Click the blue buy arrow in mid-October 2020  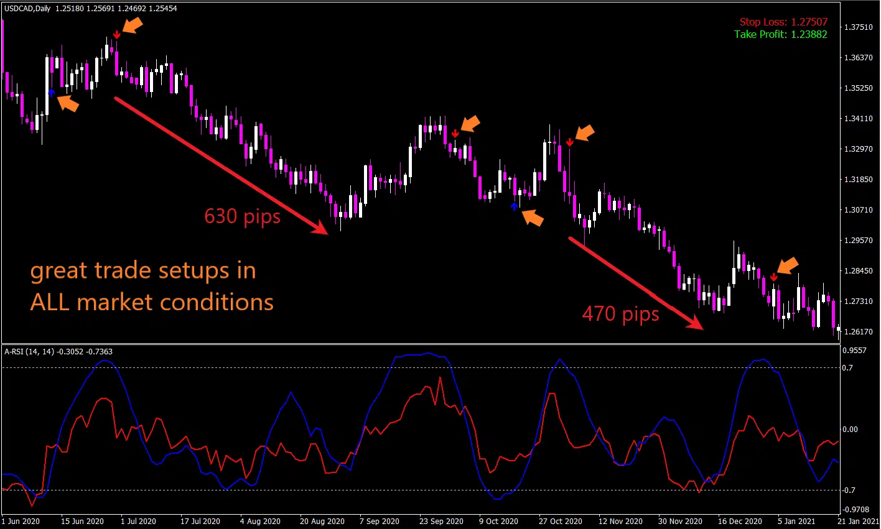coord(514,206)
